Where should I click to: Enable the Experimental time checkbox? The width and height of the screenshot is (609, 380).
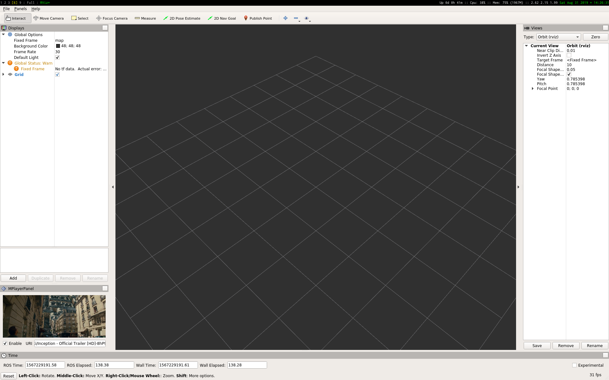pyautogui.click(x=574, y=365)
